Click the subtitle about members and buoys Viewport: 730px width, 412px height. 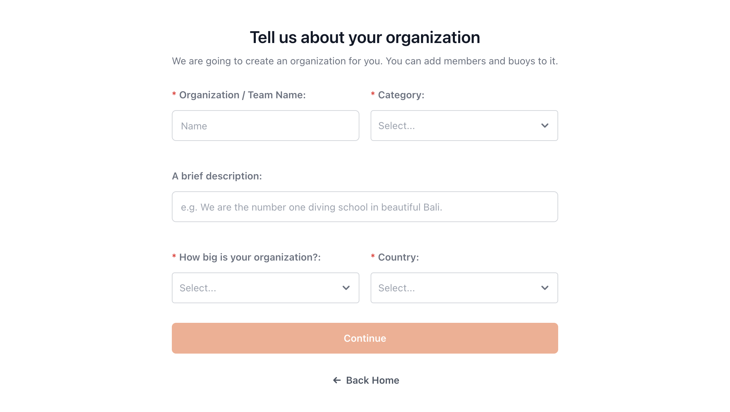[365, 61]
